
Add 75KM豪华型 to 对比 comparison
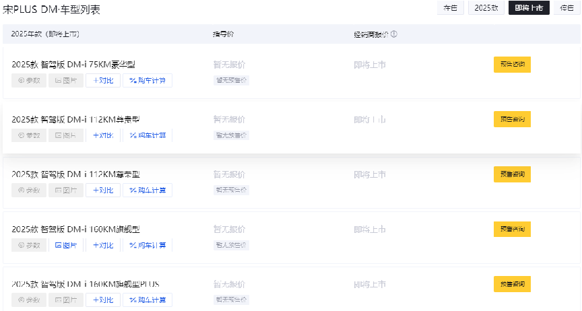click(103, 81)
